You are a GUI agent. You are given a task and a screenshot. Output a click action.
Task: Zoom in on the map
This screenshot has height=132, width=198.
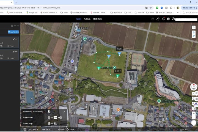[x=194, y=113]
